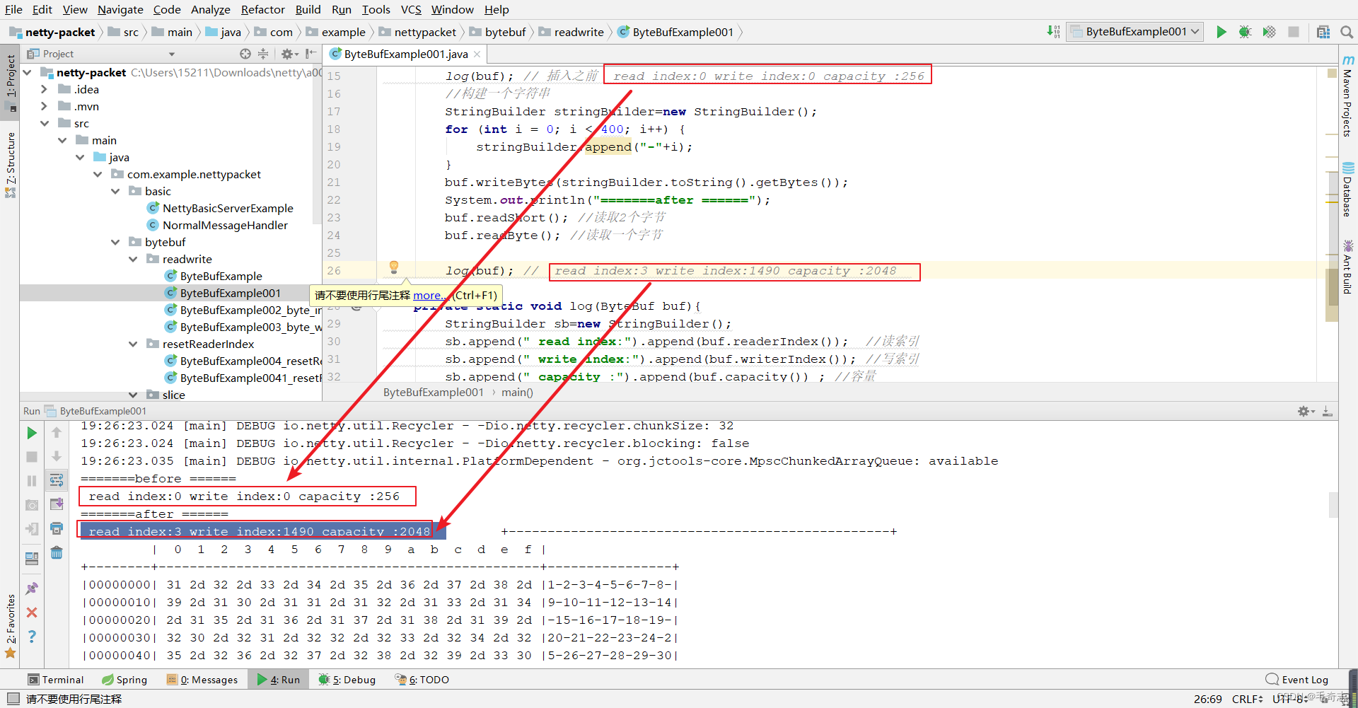Open Maven Projects side panel
The height and width of the screenshot is (708, 1358).
coord(1348,95)
